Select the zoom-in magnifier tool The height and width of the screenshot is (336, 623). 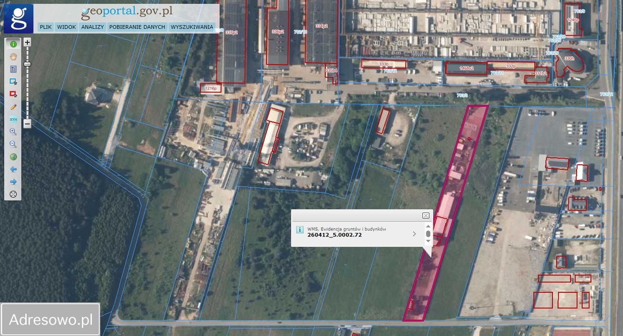(13, 132)
